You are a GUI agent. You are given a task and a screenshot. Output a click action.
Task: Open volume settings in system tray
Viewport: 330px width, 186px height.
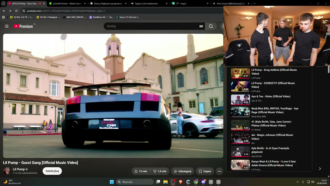[313, 182]
